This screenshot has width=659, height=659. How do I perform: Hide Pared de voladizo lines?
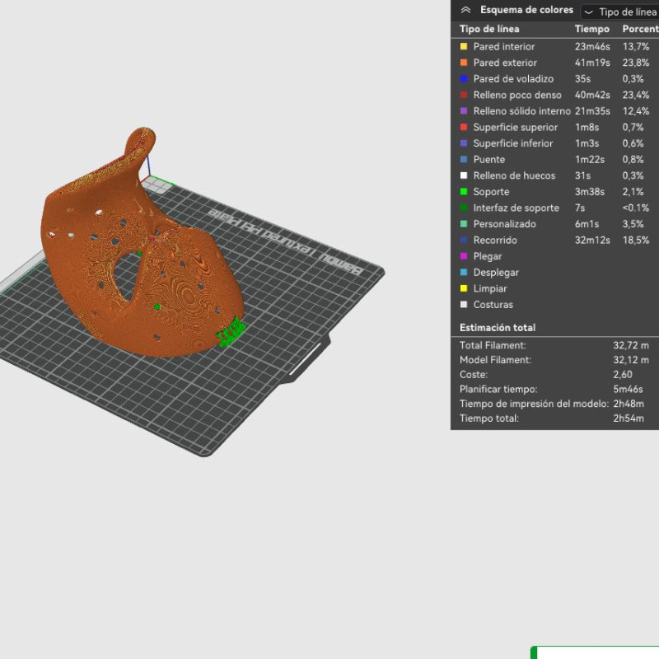tap(464, 79)
